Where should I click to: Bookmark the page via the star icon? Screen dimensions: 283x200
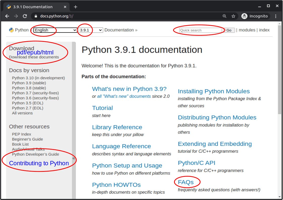(x=233, y=16)
